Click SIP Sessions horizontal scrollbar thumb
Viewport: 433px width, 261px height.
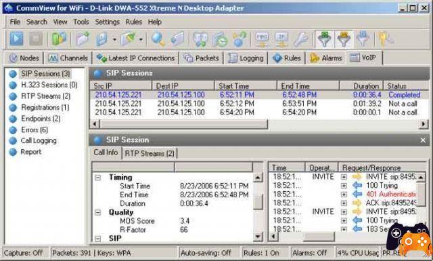click(x=183, y=124)
